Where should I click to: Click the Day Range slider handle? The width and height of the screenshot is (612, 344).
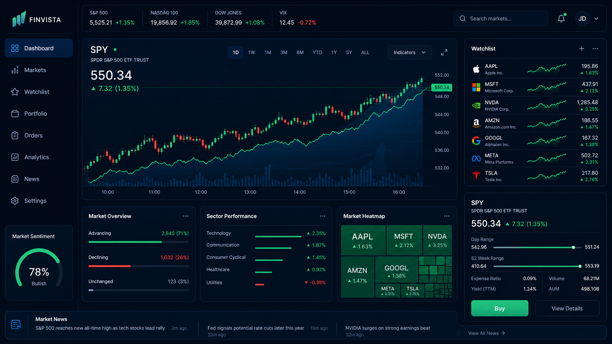(573, 247)
